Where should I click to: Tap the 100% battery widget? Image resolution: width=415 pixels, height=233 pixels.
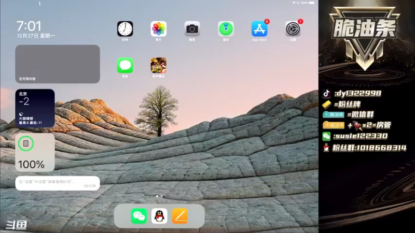pos(35,152)
